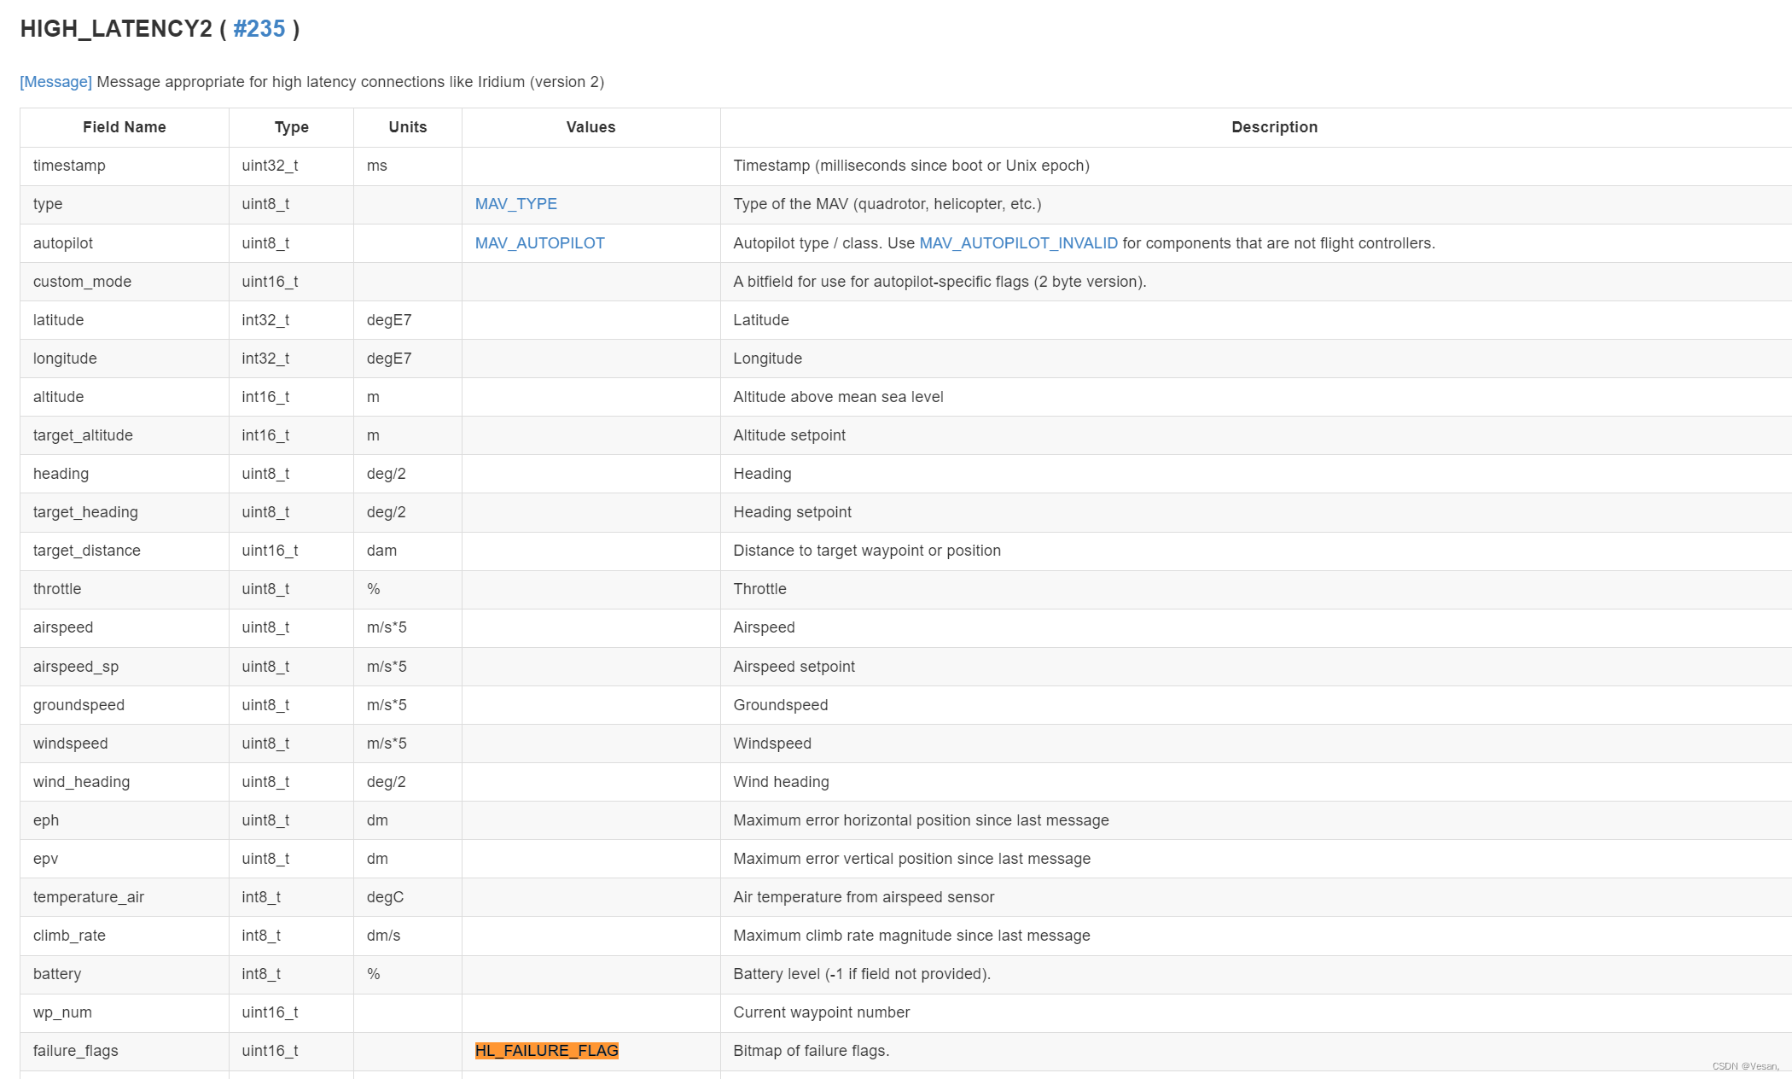Select the degE7 units for latitude

tap(389, 320)
